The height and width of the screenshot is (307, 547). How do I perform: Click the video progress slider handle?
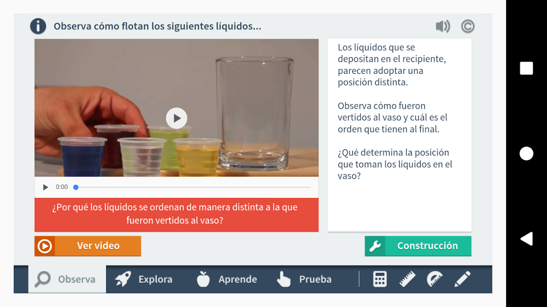(x=76, y=187)
